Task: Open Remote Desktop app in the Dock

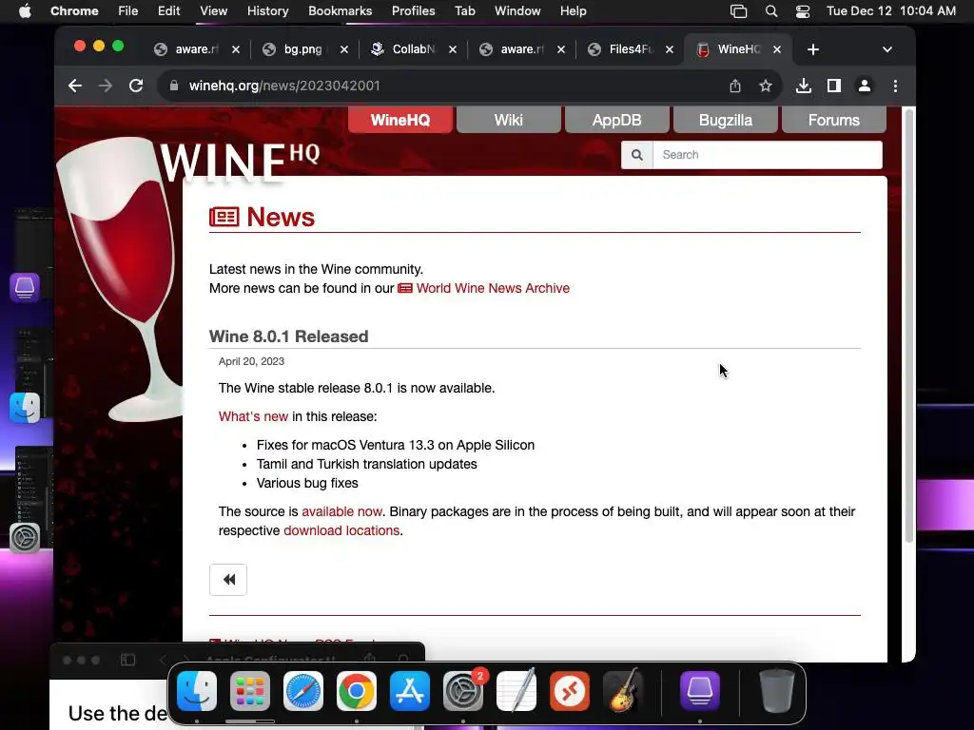Action: (x=570, y=691)
